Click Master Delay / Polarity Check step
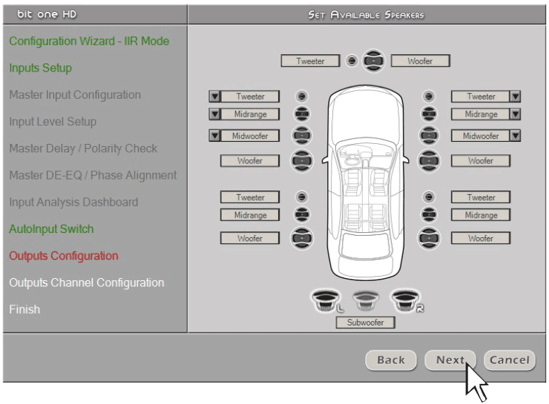The height and width of the screenshot is (404, 549). click(x=83, y=148)
